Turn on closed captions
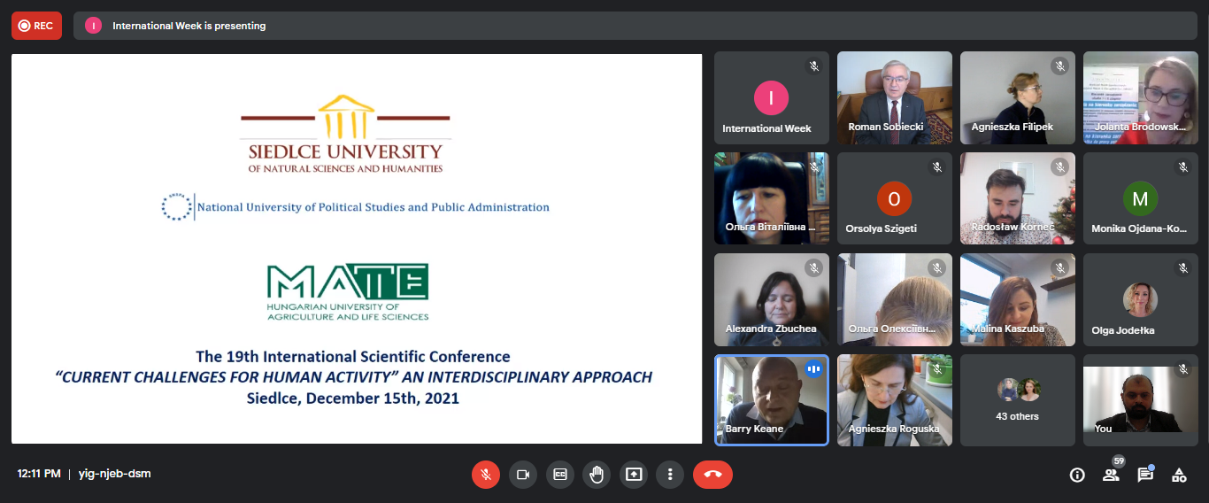 (559, 475)
